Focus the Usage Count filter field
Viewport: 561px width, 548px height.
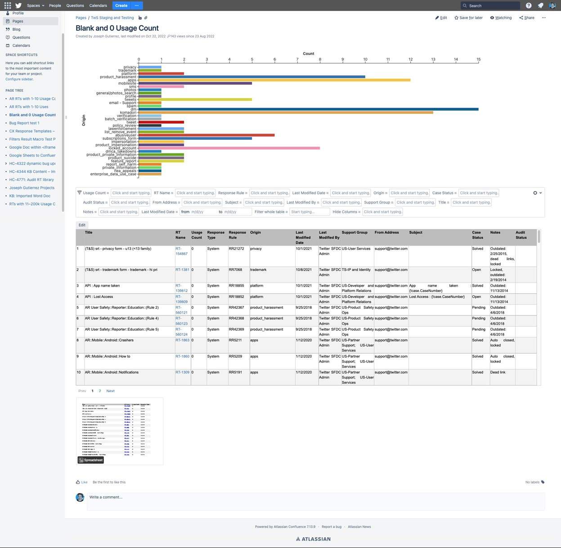[131, 193]
